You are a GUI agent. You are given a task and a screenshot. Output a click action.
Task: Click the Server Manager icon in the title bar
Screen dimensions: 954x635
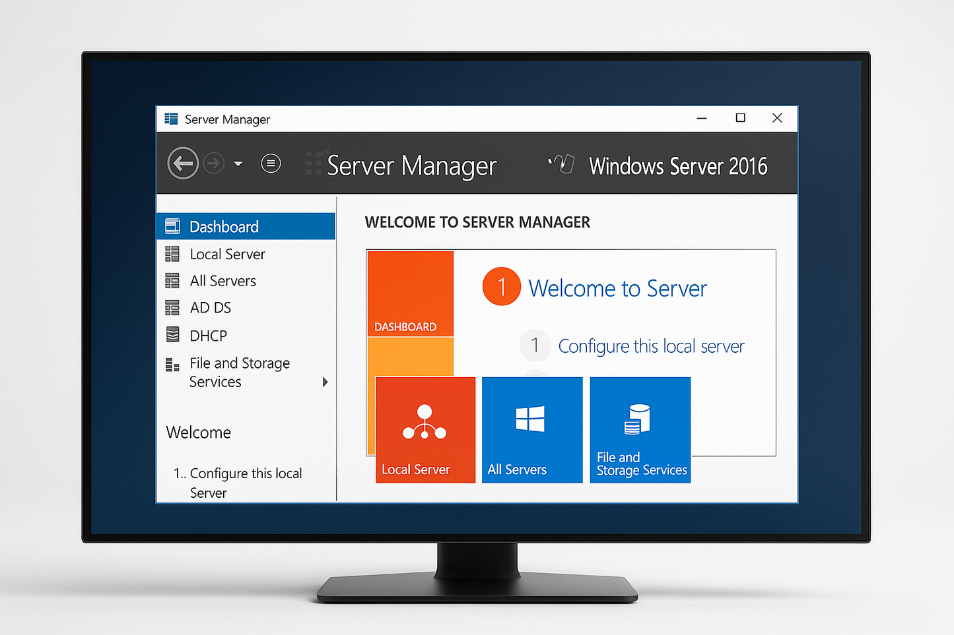170,119
